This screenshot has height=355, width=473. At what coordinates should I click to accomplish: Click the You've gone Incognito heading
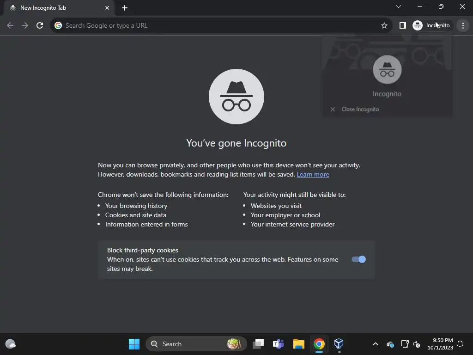pyautogui.click(x=236, y=143)
